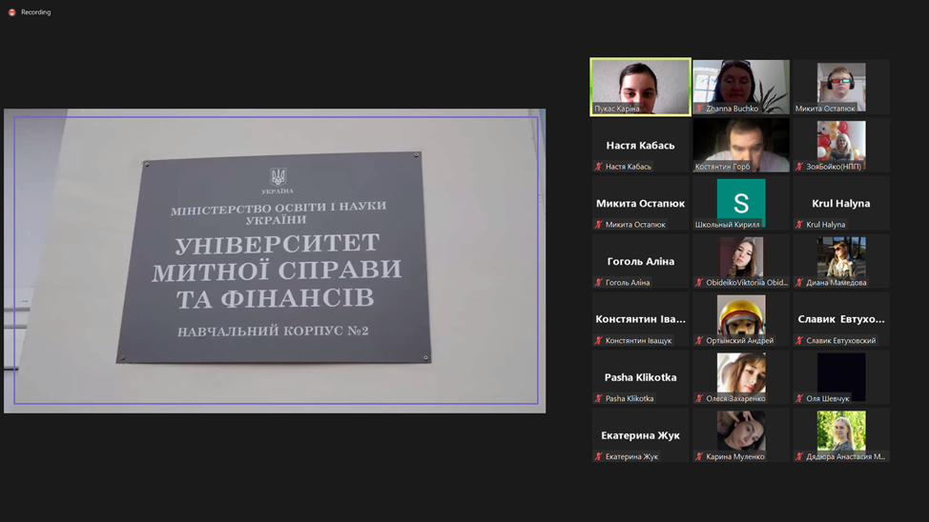Click muted mic icon beside small Гоголь Аліна label
Screen dimensions: 929x522
point(598,282)
